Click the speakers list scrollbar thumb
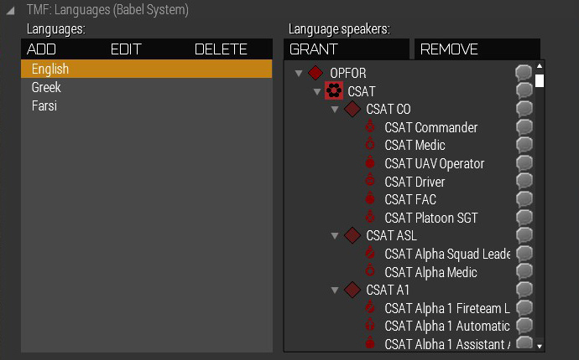Image resolution: width=579 pixels, height=360 pixels. [540, 81]
